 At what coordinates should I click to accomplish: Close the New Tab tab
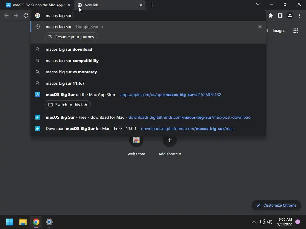[x=141, y=5]
